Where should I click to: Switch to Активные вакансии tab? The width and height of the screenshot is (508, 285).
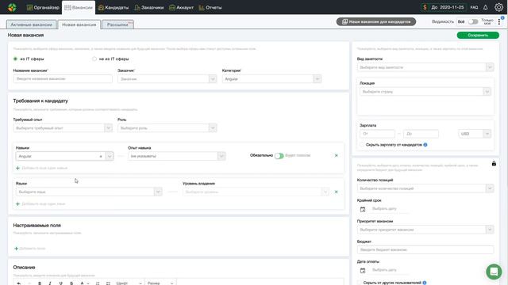pos(32,25)
